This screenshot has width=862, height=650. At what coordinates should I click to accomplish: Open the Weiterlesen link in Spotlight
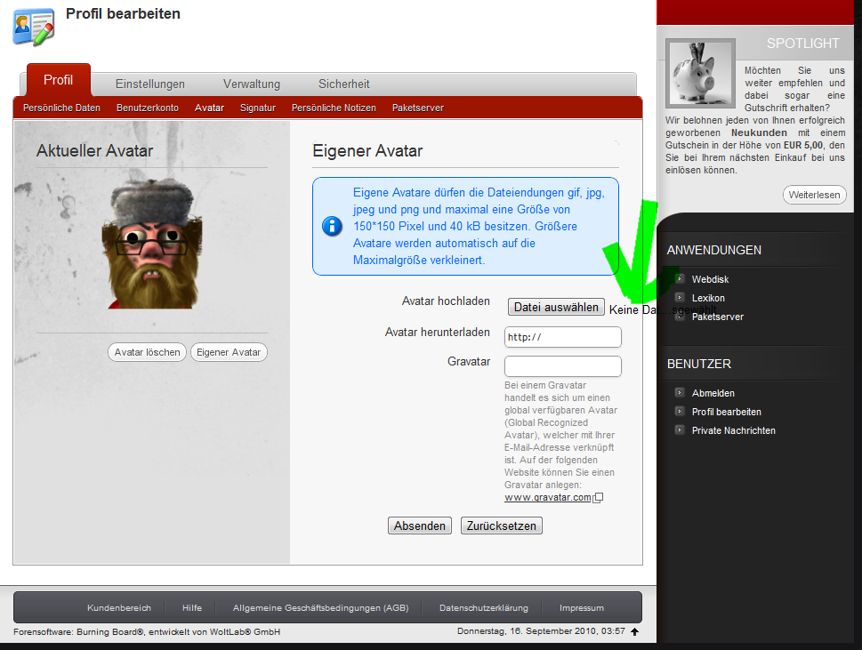tap(814, 195)
